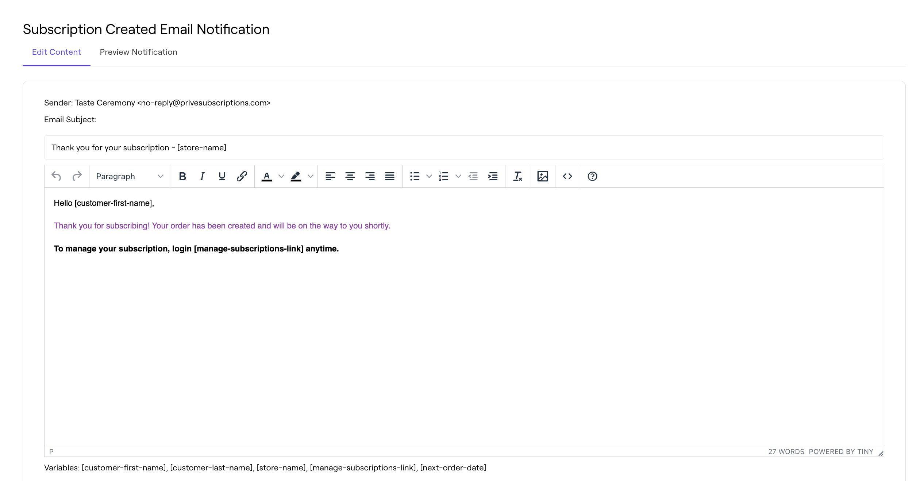Click the insert link icon

pyautogui.click(x=242, y=176)
